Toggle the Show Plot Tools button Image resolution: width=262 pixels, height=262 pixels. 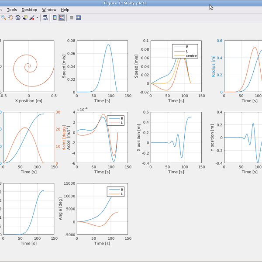[x=79, y=18]
